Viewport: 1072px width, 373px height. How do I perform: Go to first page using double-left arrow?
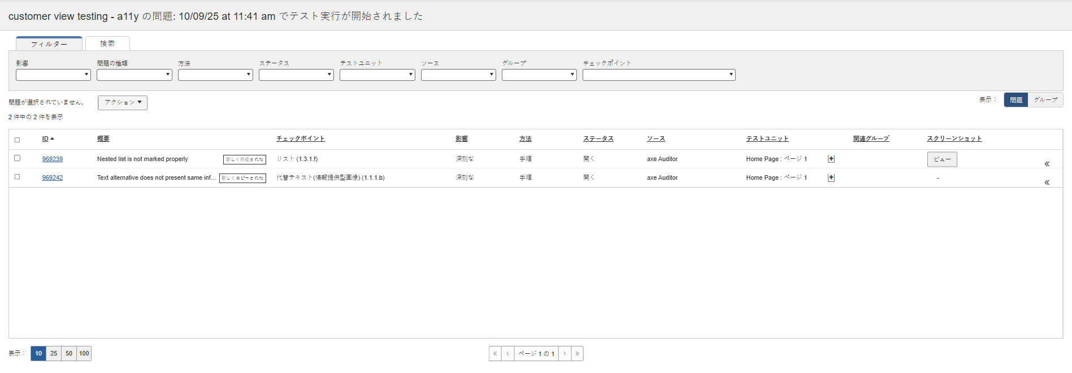coord(495,354)
